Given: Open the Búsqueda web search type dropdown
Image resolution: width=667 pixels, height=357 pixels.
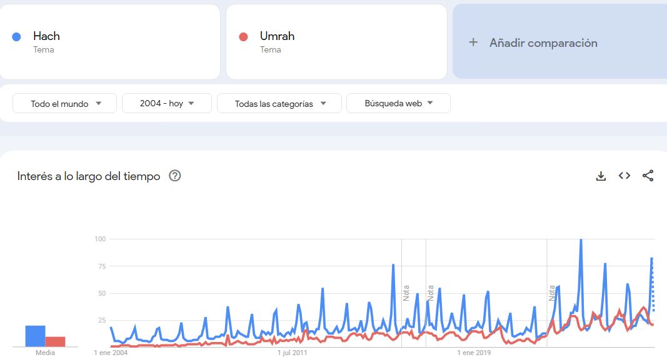Looking at the screenshot, I should point(398,103).
